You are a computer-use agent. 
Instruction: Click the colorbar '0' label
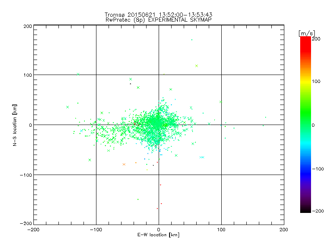point(313,125)
